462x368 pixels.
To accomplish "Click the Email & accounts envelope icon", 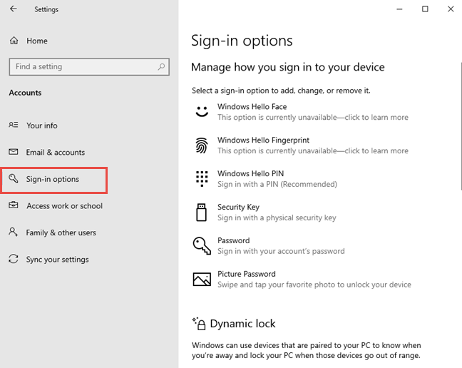I will pyautogui.click(x=14, y=152).
